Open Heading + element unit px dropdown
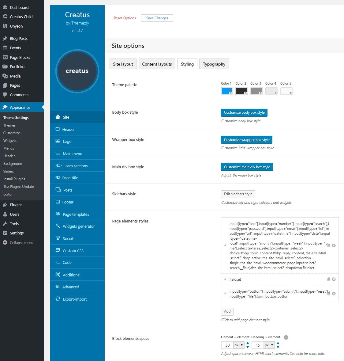 click(x=269, y=345)
